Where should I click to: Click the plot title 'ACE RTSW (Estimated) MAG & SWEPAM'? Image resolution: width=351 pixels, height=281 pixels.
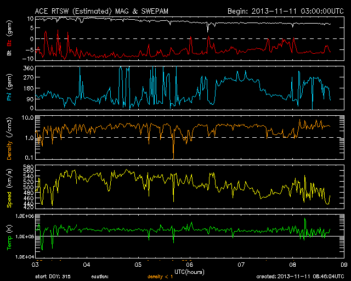tap(101, 11)
